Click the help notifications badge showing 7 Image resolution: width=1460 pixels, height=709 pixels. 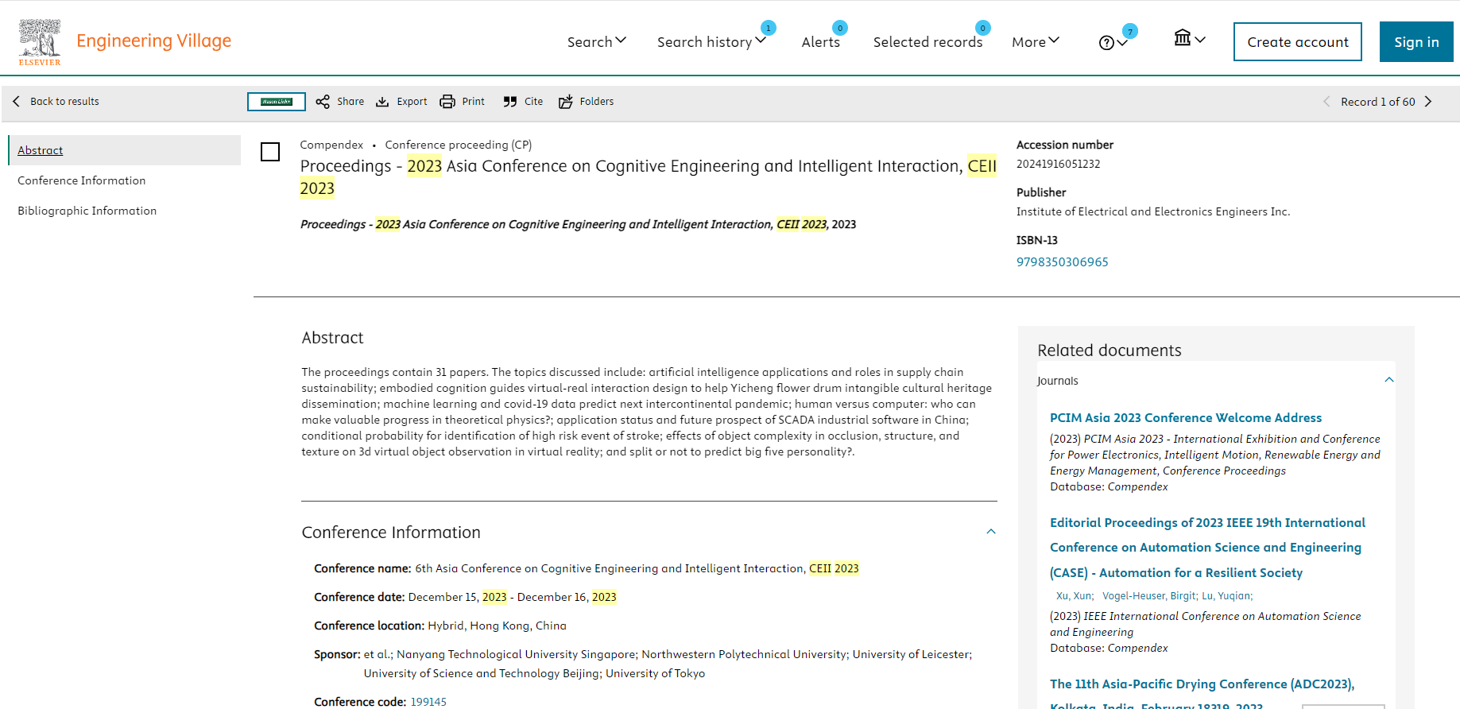(1129, 31)
